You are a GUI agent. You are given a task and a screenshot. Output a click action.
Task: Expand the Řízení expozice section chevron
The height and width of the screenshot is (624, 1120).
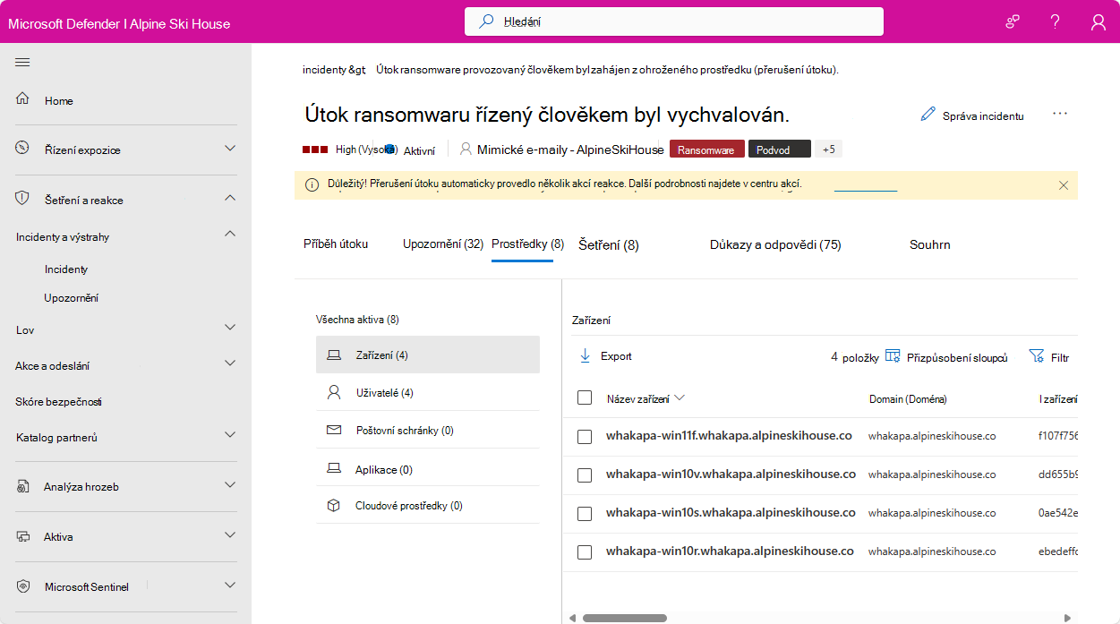230,149
